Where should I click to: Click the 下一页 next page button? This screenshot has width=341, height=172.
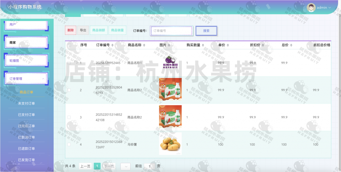click(109, 166)
